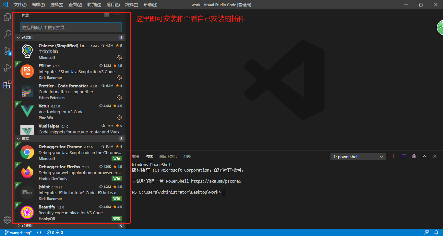443x236 pixels.
Task: Click the wangzheng branch in status bar
Action: point(18,232)
